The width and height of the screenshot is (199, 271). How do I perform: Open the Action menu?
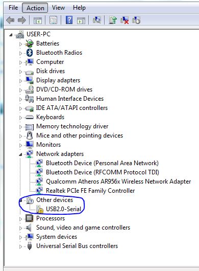click(35, 8)
